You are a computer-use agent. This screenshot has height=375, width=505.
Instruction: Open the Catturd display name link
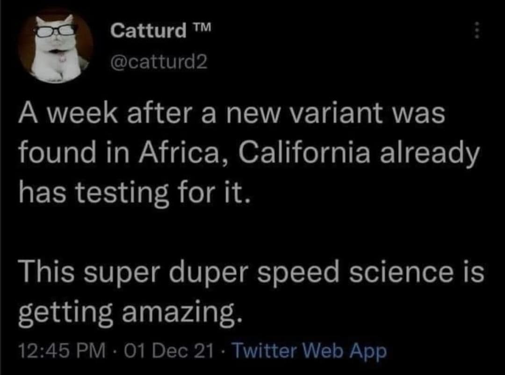coord(148,31)
